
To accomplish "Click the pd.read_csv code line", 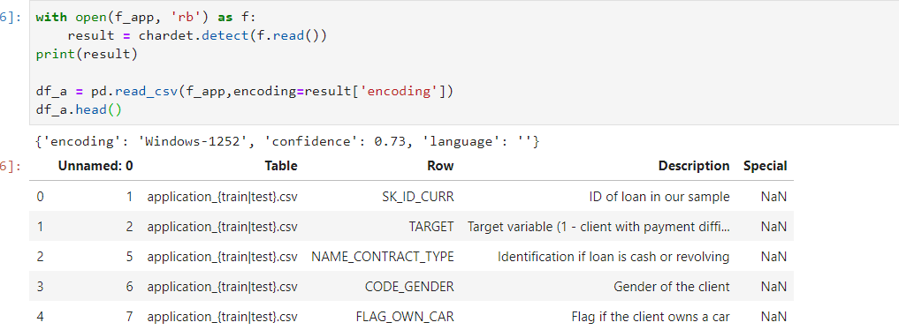I will coord(244,91).
